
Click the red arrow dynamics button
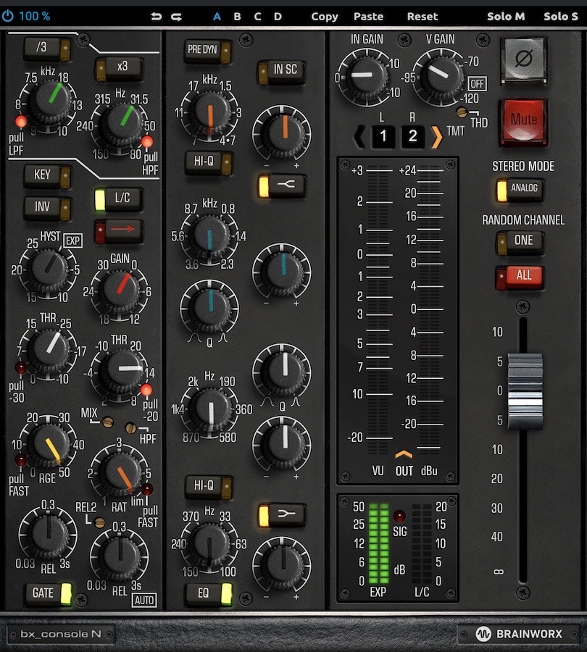(119, 231)
